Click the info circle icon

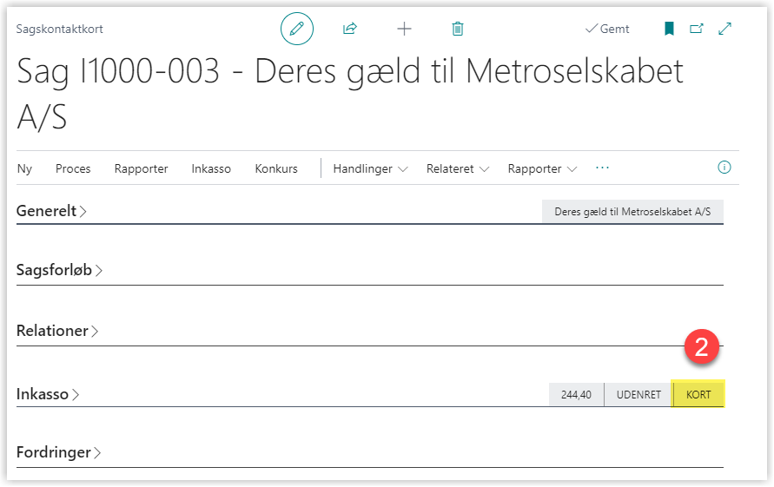click(x=724, y=168)
